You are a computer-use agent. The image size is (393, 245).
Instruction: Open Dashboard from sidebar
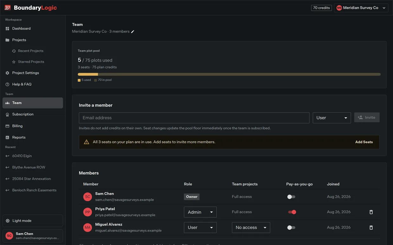(x=33, y=28)
